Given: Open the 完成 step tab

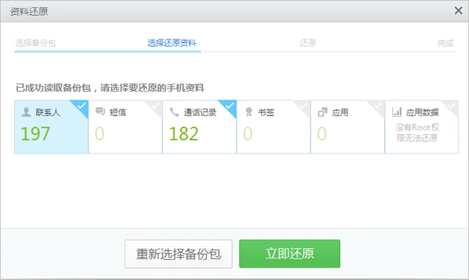Looking at the screenshot, I should 445,43.
